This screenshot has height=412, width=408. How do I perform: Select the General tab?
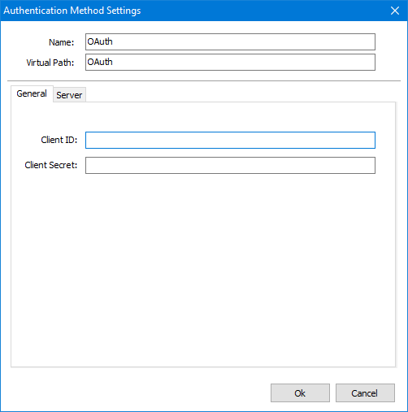coord(32,93)
